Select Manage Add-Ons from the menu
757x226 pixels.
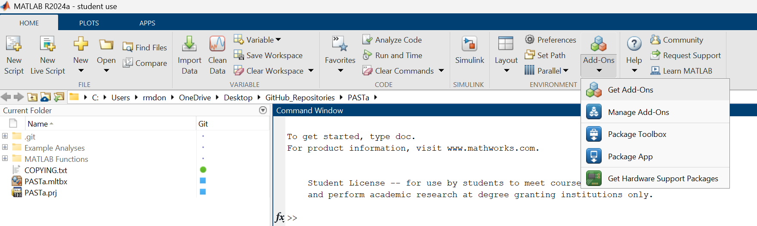point(655,112)
